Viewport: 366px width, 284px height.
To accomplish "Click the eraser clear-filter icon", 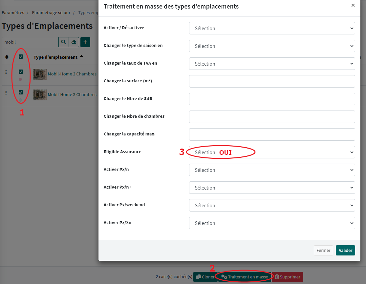I will (x=74, y=42).
